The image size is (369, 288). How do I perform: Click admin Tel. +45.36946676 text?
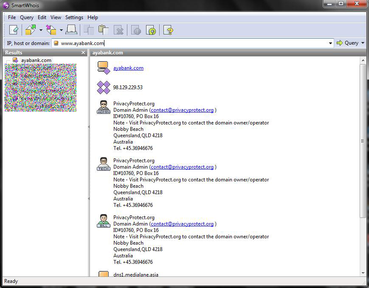133,148
